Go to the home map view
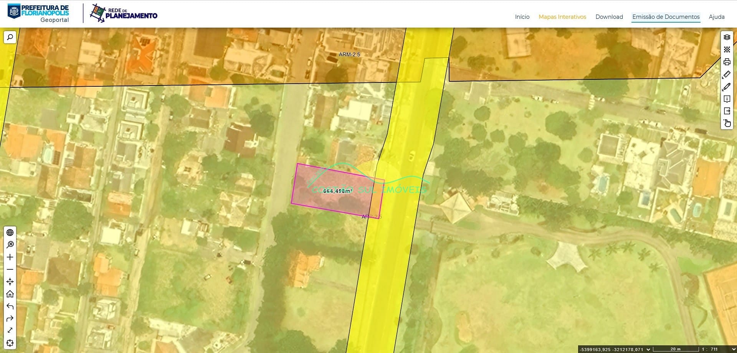 click(x=10, y=294)
